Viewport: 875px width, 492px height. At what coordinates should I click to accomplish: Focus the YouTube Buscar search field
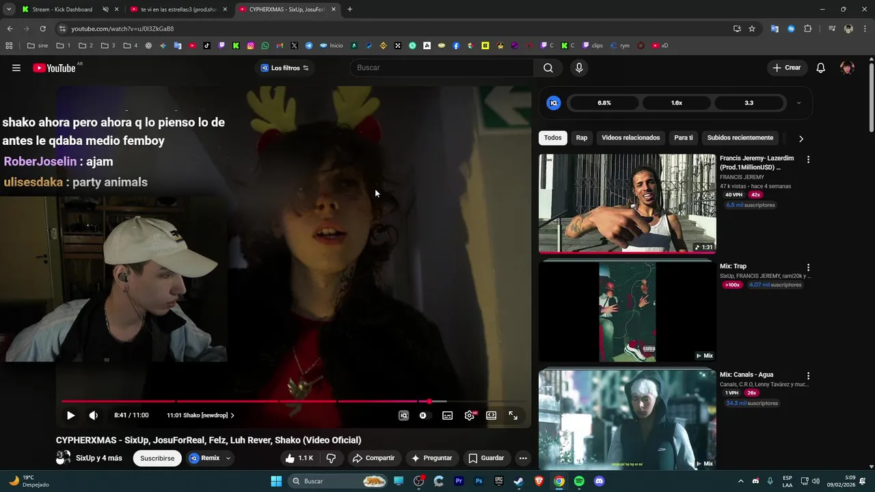(x=442, y=68)
